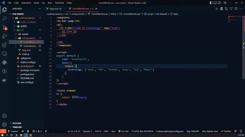Open the Manage gear icon
Screen dimensions: 245x137
click(4, 124)
